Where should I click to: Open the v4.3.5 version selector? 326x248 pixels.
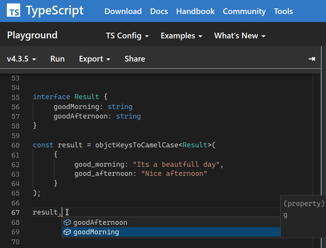22,59
